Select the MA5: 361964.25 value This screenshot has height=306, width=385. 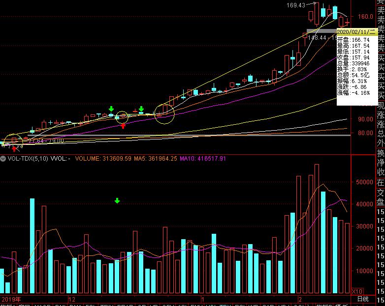(156, 159)
